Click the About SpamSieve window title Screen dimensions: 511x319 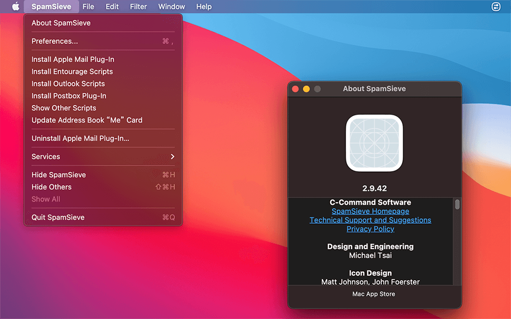[374, 88]
